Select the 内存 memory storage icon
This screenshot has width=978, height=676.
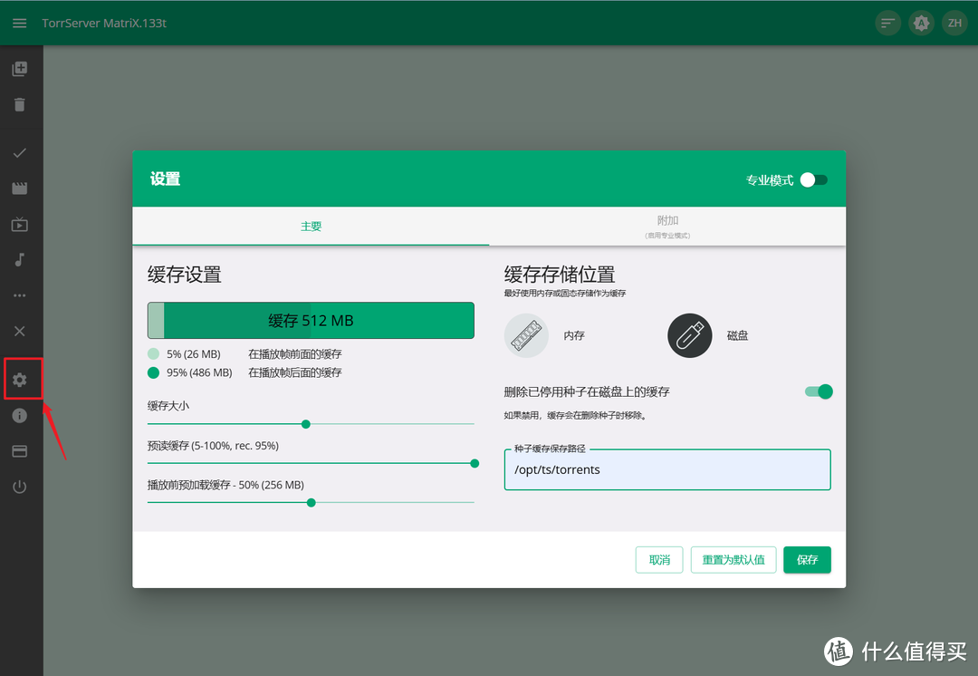point(526,335)
